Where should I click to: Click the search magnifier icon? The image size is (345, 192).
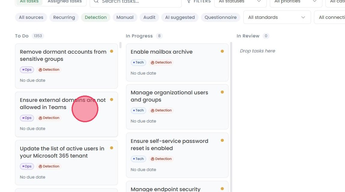pyautogui.click(x=96, y=1)
